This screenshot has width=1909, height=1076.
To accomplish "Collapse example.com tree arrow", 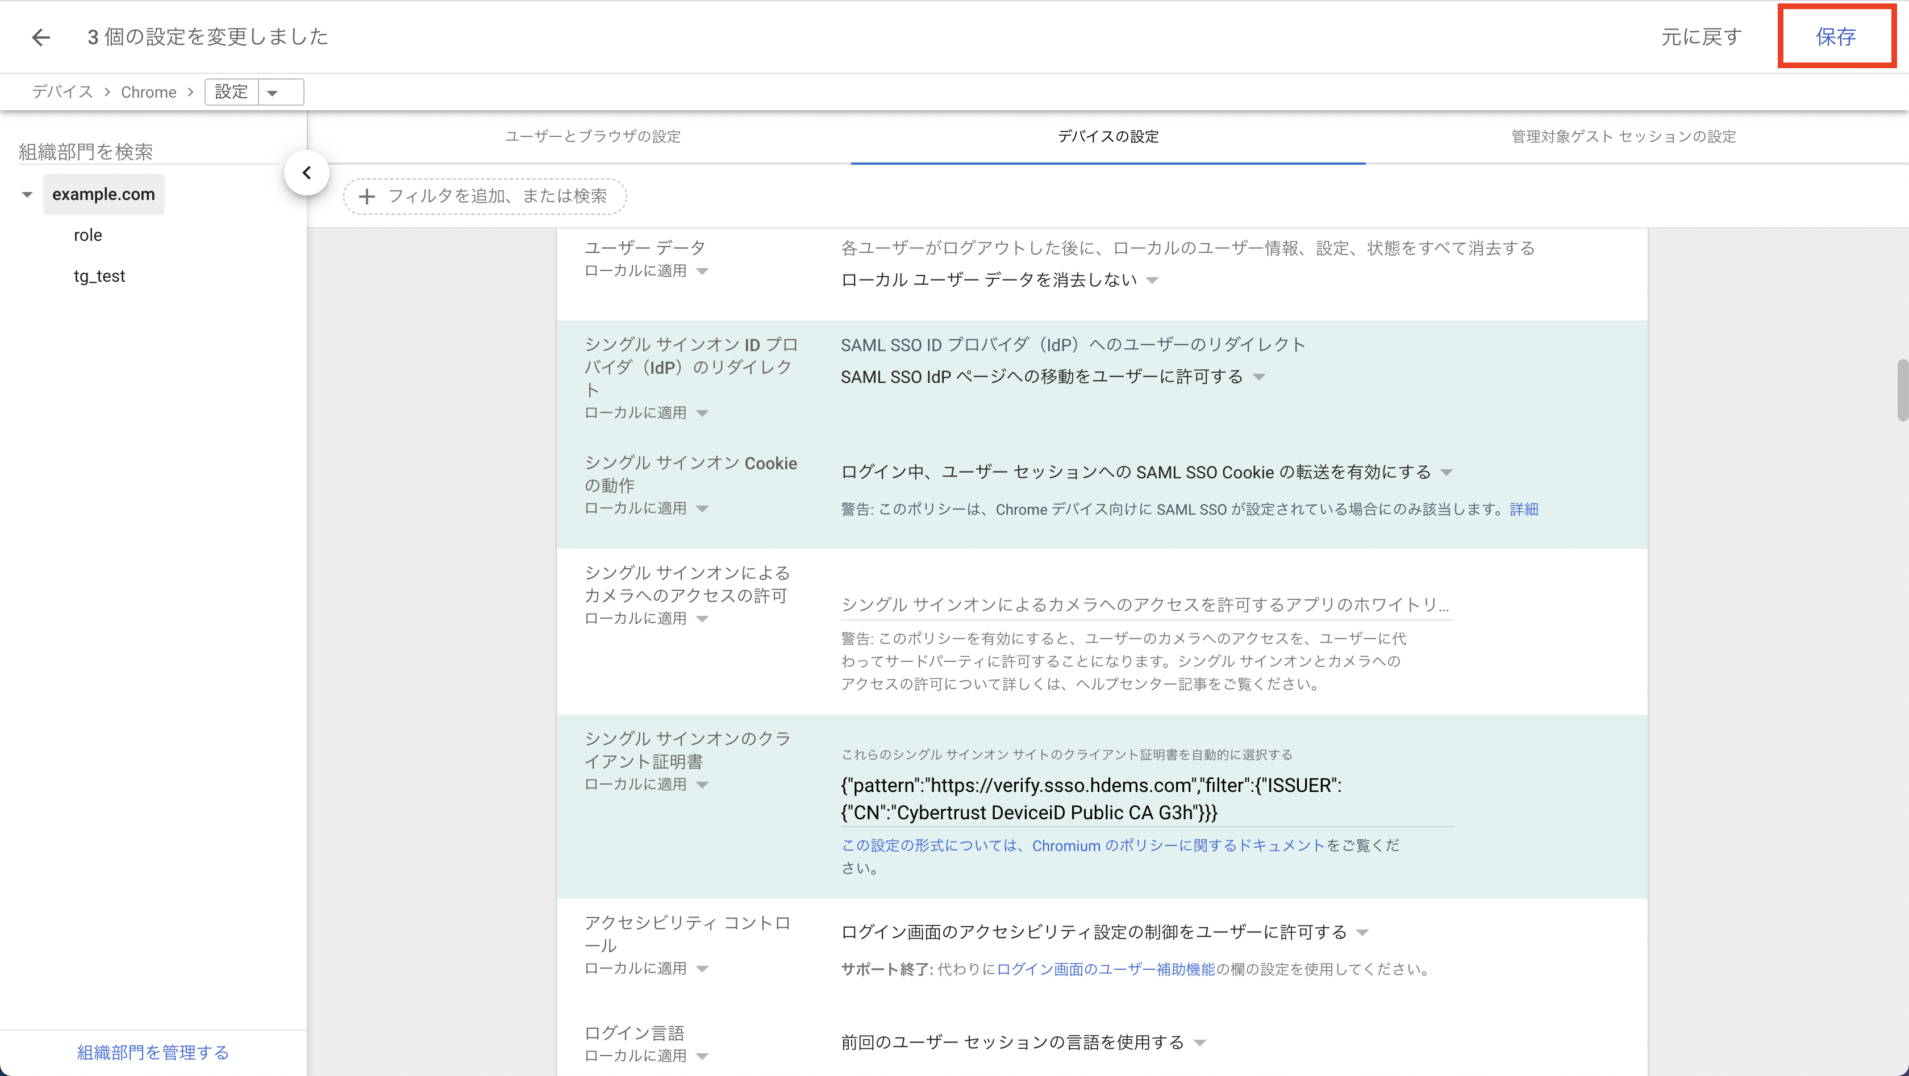I will click(27, 195).
